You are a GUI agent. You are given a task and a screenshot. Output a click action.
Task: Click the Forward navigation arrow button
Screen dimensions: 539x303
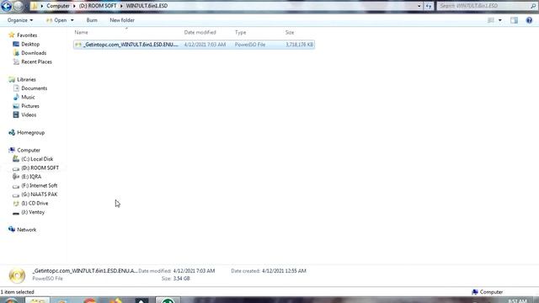18,6
